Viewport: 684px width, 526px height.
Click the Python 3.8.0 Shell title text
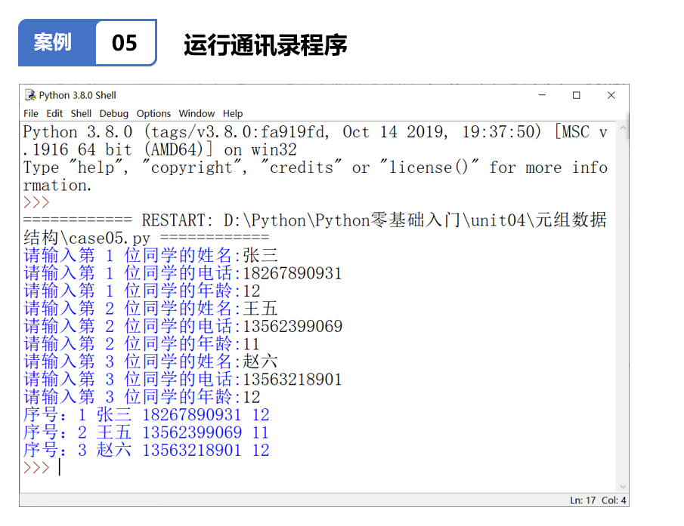pos(77,95)
